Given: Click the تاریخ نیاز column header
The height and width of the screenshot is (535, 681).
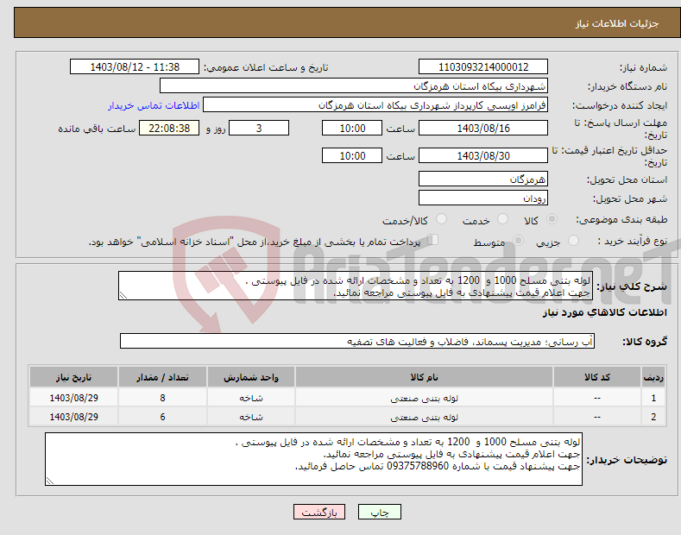Looking at the screenshot, I should 74,377.
